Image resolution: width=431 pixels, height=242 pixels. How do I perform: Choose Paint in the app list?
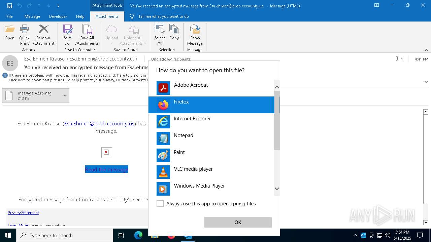tap(211, 155)
